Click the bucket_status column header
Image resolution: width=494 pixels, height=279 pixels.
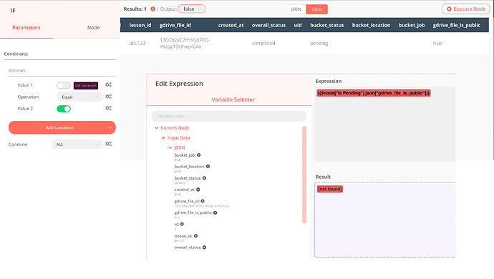coord(327,25)
